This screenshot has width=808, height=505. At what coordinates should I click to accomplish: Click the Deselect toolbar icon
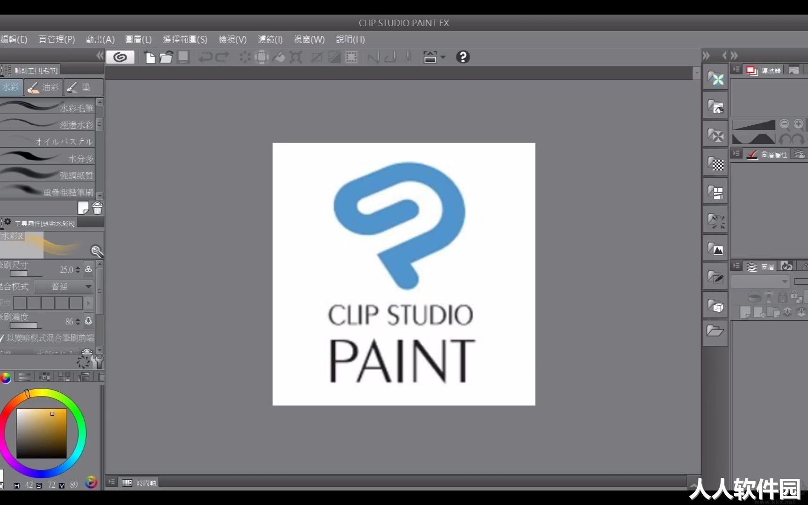pyautogui.click(x=317, y=57)
